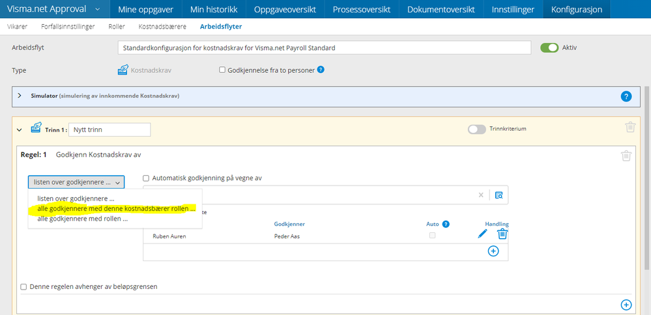Image resolution: width=651 pixels, height=315 pixels.
Task: Open Kostnadsbærere submenu link
Action: tap(162, 27)
